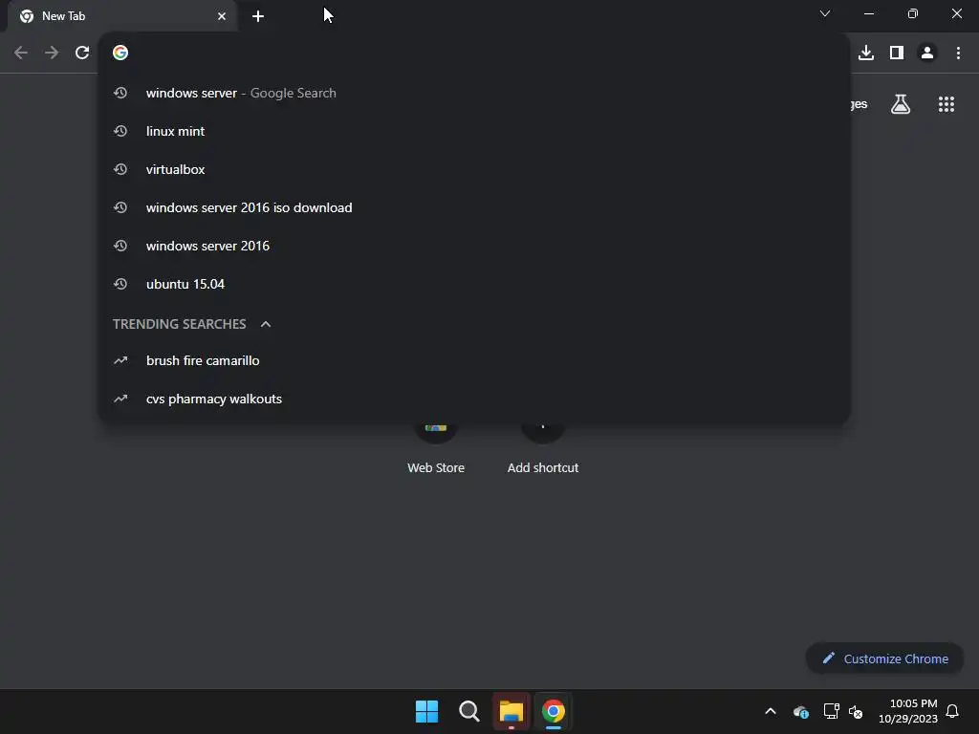Viewport: 979px width, 734px height.
Task: Click trending icon beside 'cvs pharmacy walkouts'
Action: coord(120,399)
